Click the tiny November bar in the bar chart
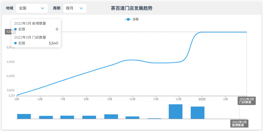Viewport: 263px width, 131px height. pos(154,118)
